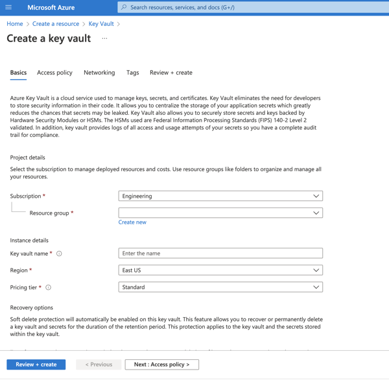Show info tooltip for Pricing tier
The height and width of the screenshot is (380, 389).
pyautogui.click(x=49, y=287)
